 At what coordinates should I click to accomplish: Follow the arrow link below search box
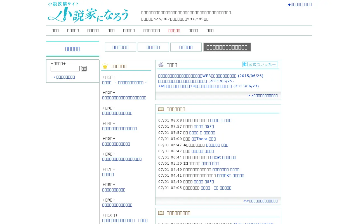click(x=63, y=77)
